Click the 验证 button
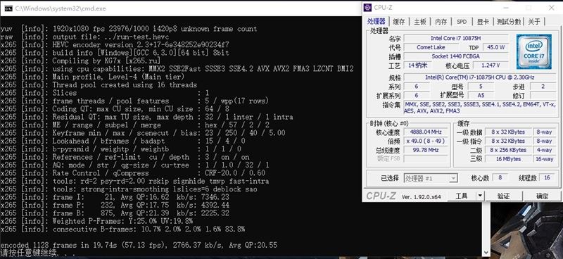Screen dimensions: 563x259 click(x=503, y=196)
